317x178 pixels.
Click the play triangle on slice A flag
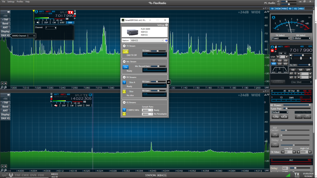75,18
